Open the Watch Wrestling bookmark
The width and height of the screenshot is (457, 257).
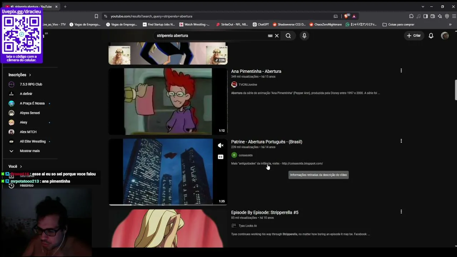pyautogui.click(x=195, y=25)
